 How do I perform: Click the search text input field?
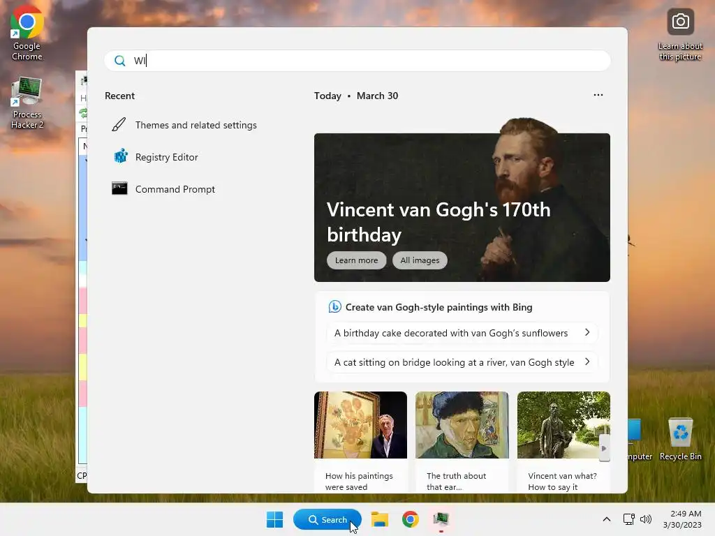tap(357, 61)
